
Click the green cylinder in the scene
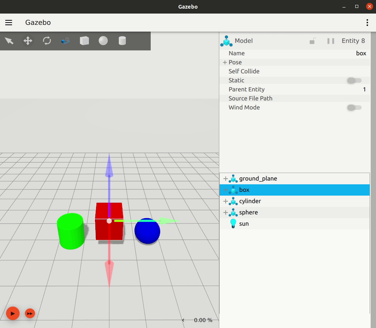click(x=71, y=231)
